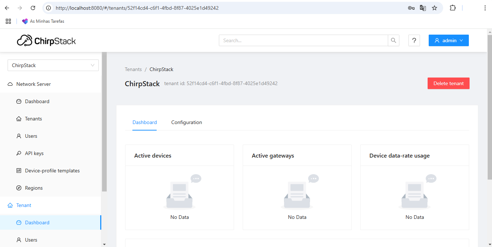This screenshot has height=247, width=492.
Task: Click the Tenant Dashboard gauge icon
Action: 19,222
